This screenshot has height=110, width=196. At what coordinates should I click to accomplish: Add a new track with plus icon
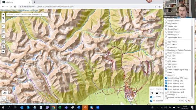tap(152, 93)
